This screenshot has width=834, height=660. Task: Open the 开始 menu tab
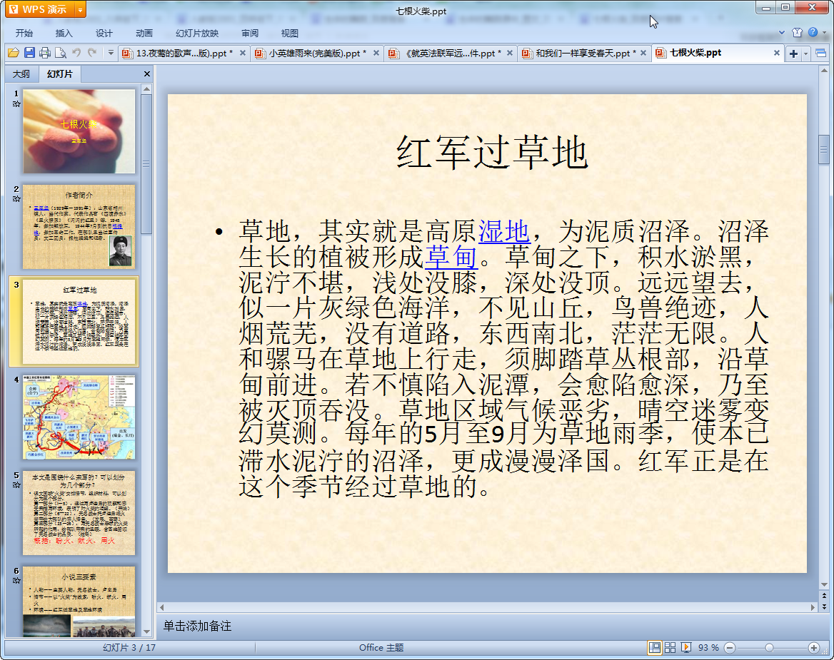tap(24, 33)
